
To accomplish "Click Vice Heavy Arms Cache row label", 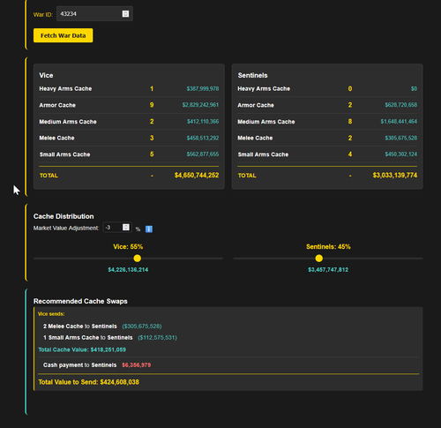I will (65, 88).
